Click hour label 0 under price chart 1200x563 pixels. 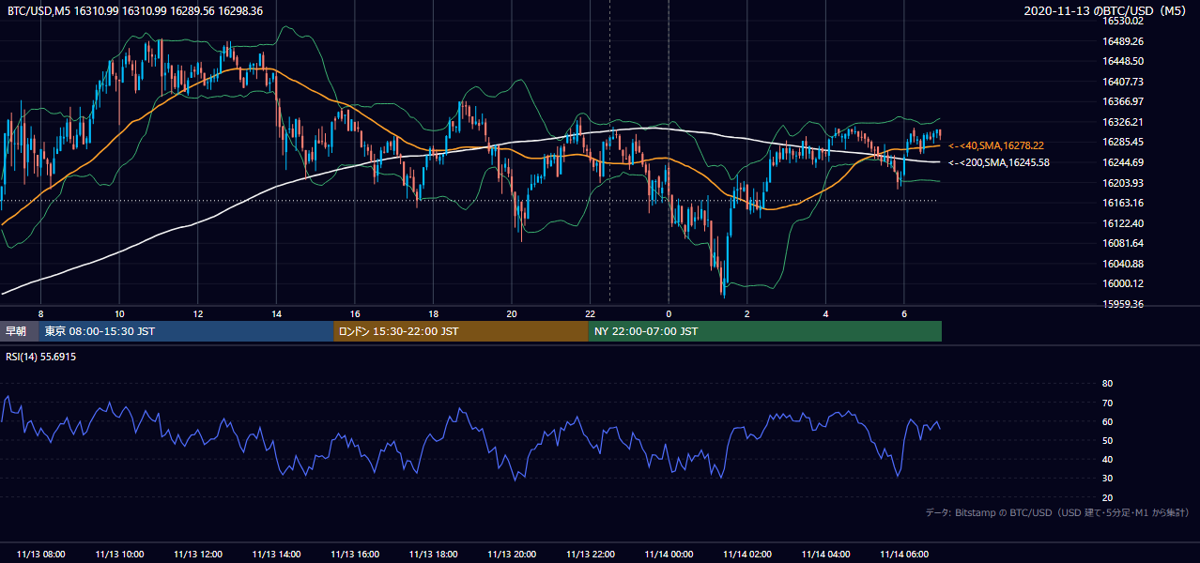[669, 313]
